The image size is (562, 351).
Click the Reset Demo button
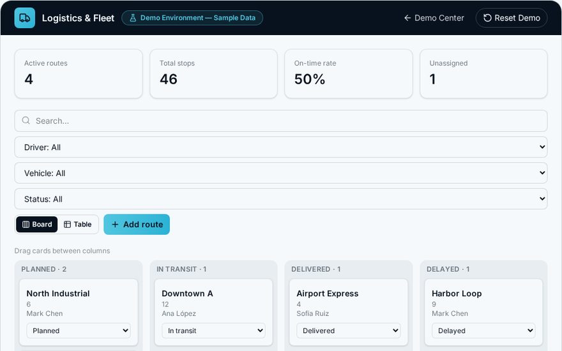pyautogui.click(x=512, y=18)
